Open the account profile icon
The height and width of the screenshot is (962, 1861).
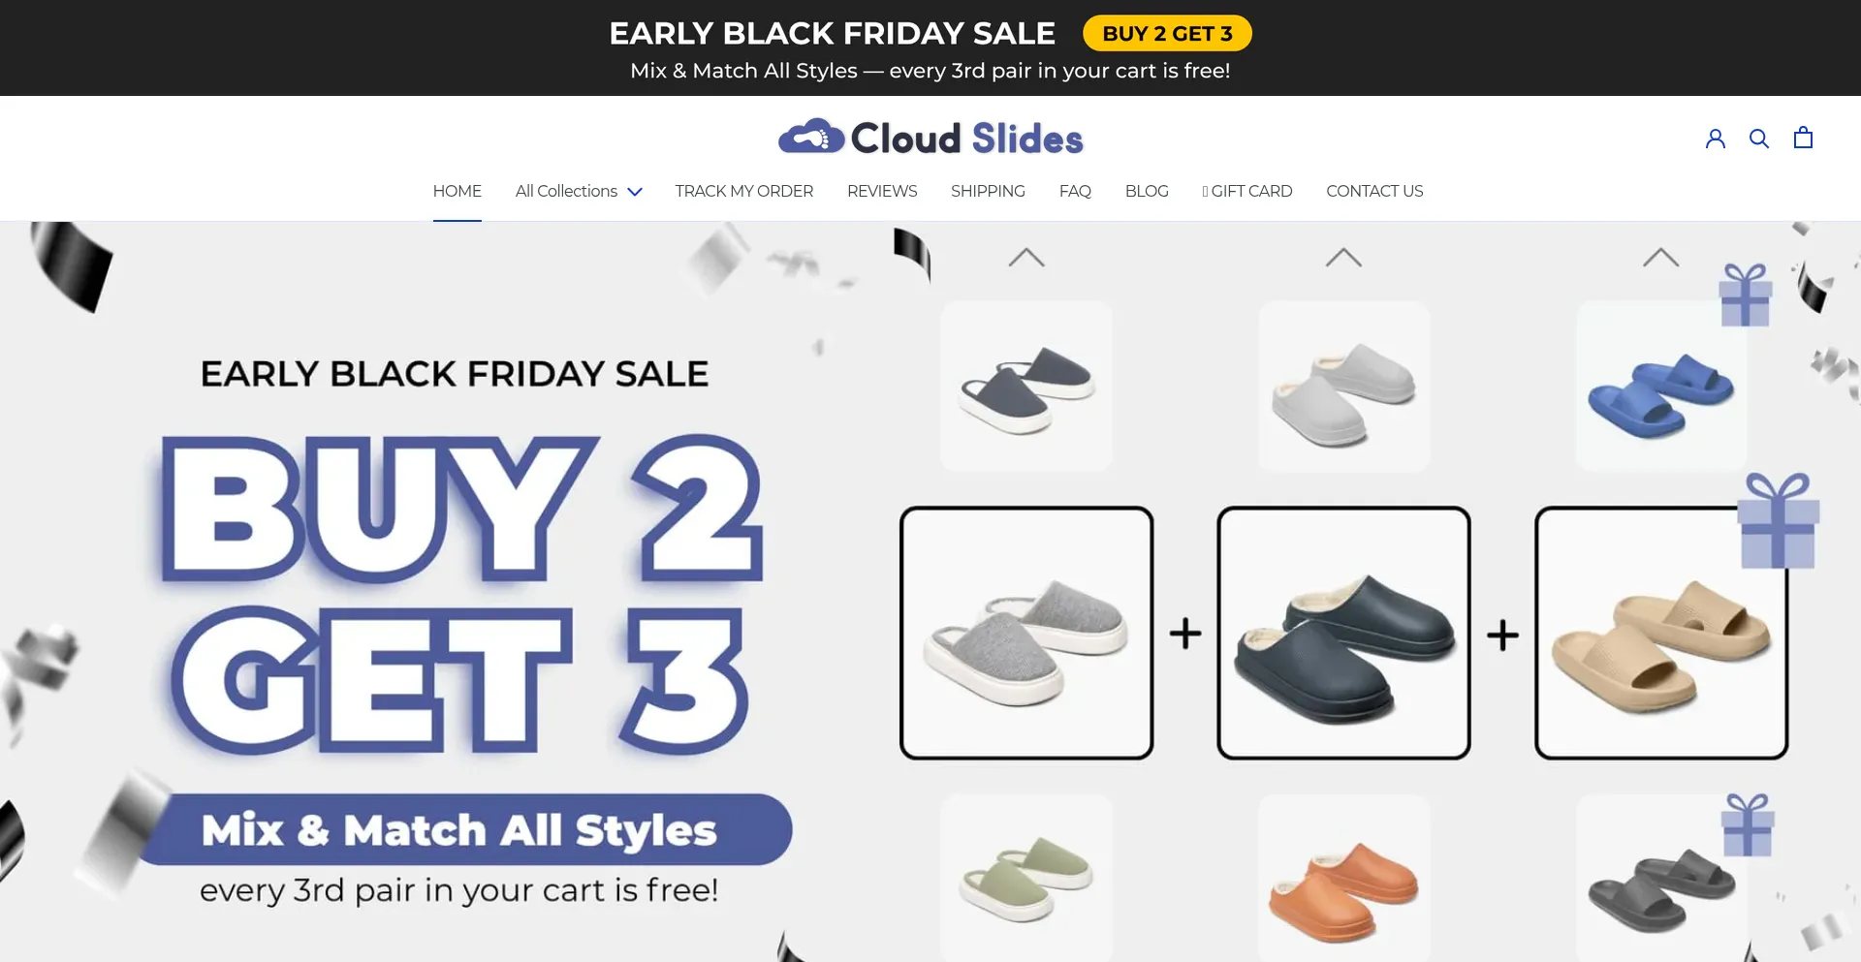point(1715,139)
